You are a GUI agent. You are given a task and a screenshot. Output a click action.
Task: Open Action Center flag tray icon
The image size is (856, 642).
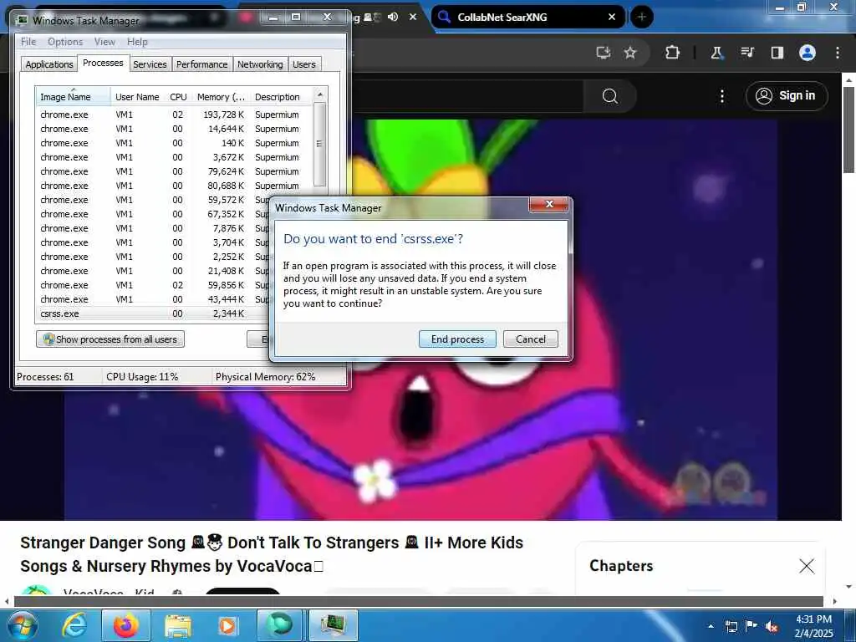click(x=752, y=626)
